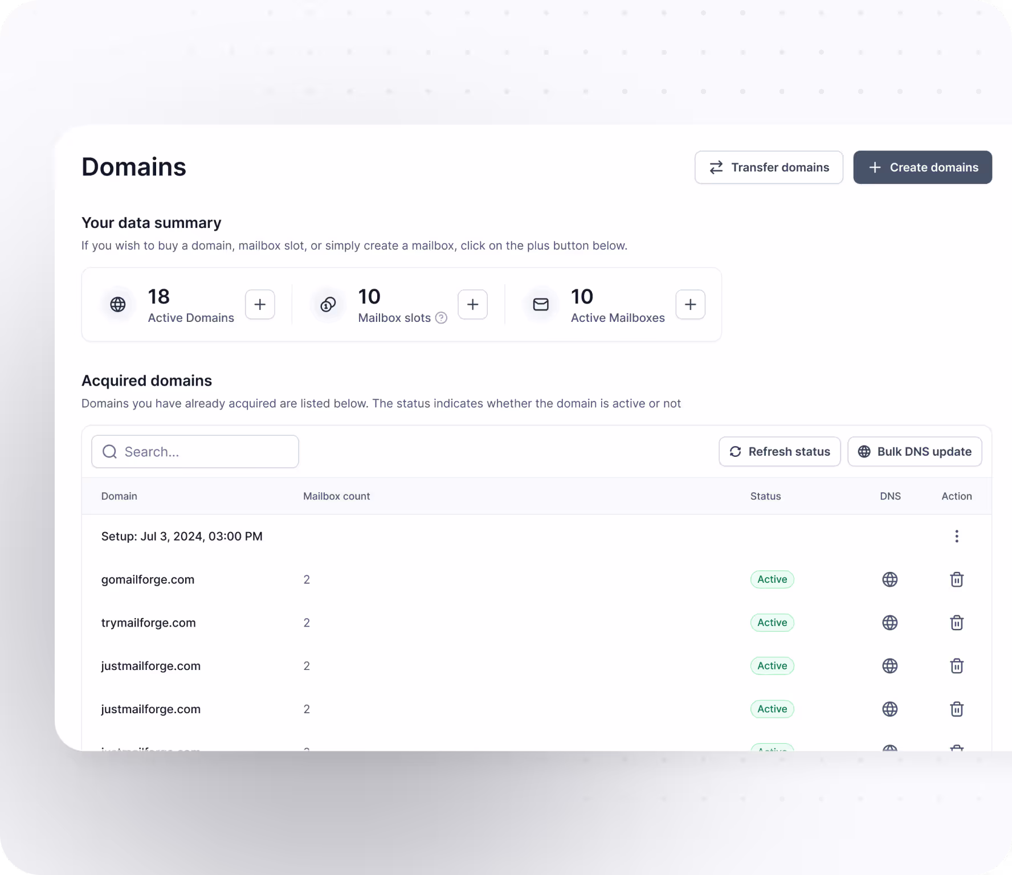
Task: Open Bulk DNS update
Action: coord(914,452)
